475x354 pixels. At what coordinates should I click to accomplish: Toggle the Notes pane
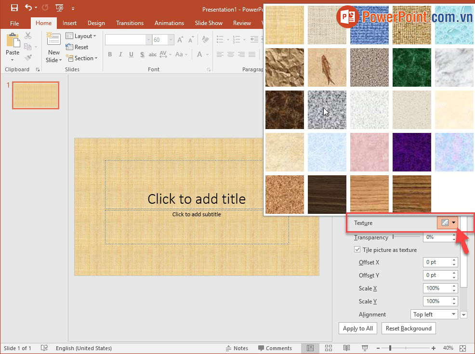(x=237, y=348)
